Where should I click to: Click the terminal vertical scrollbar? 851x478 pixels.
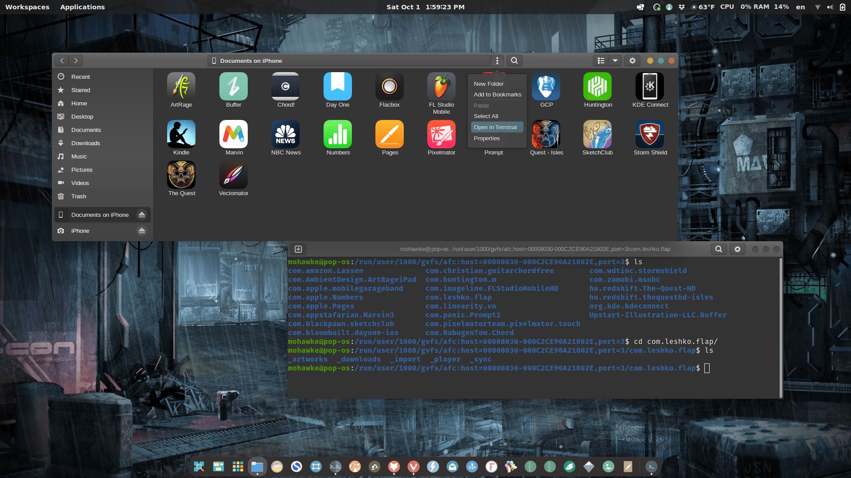[781, 328]
